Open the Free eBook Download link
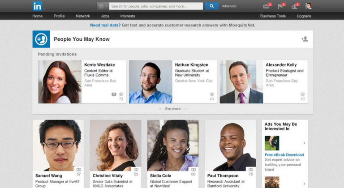This screenshot has width=344, height=188. click(x=284, y=155)
